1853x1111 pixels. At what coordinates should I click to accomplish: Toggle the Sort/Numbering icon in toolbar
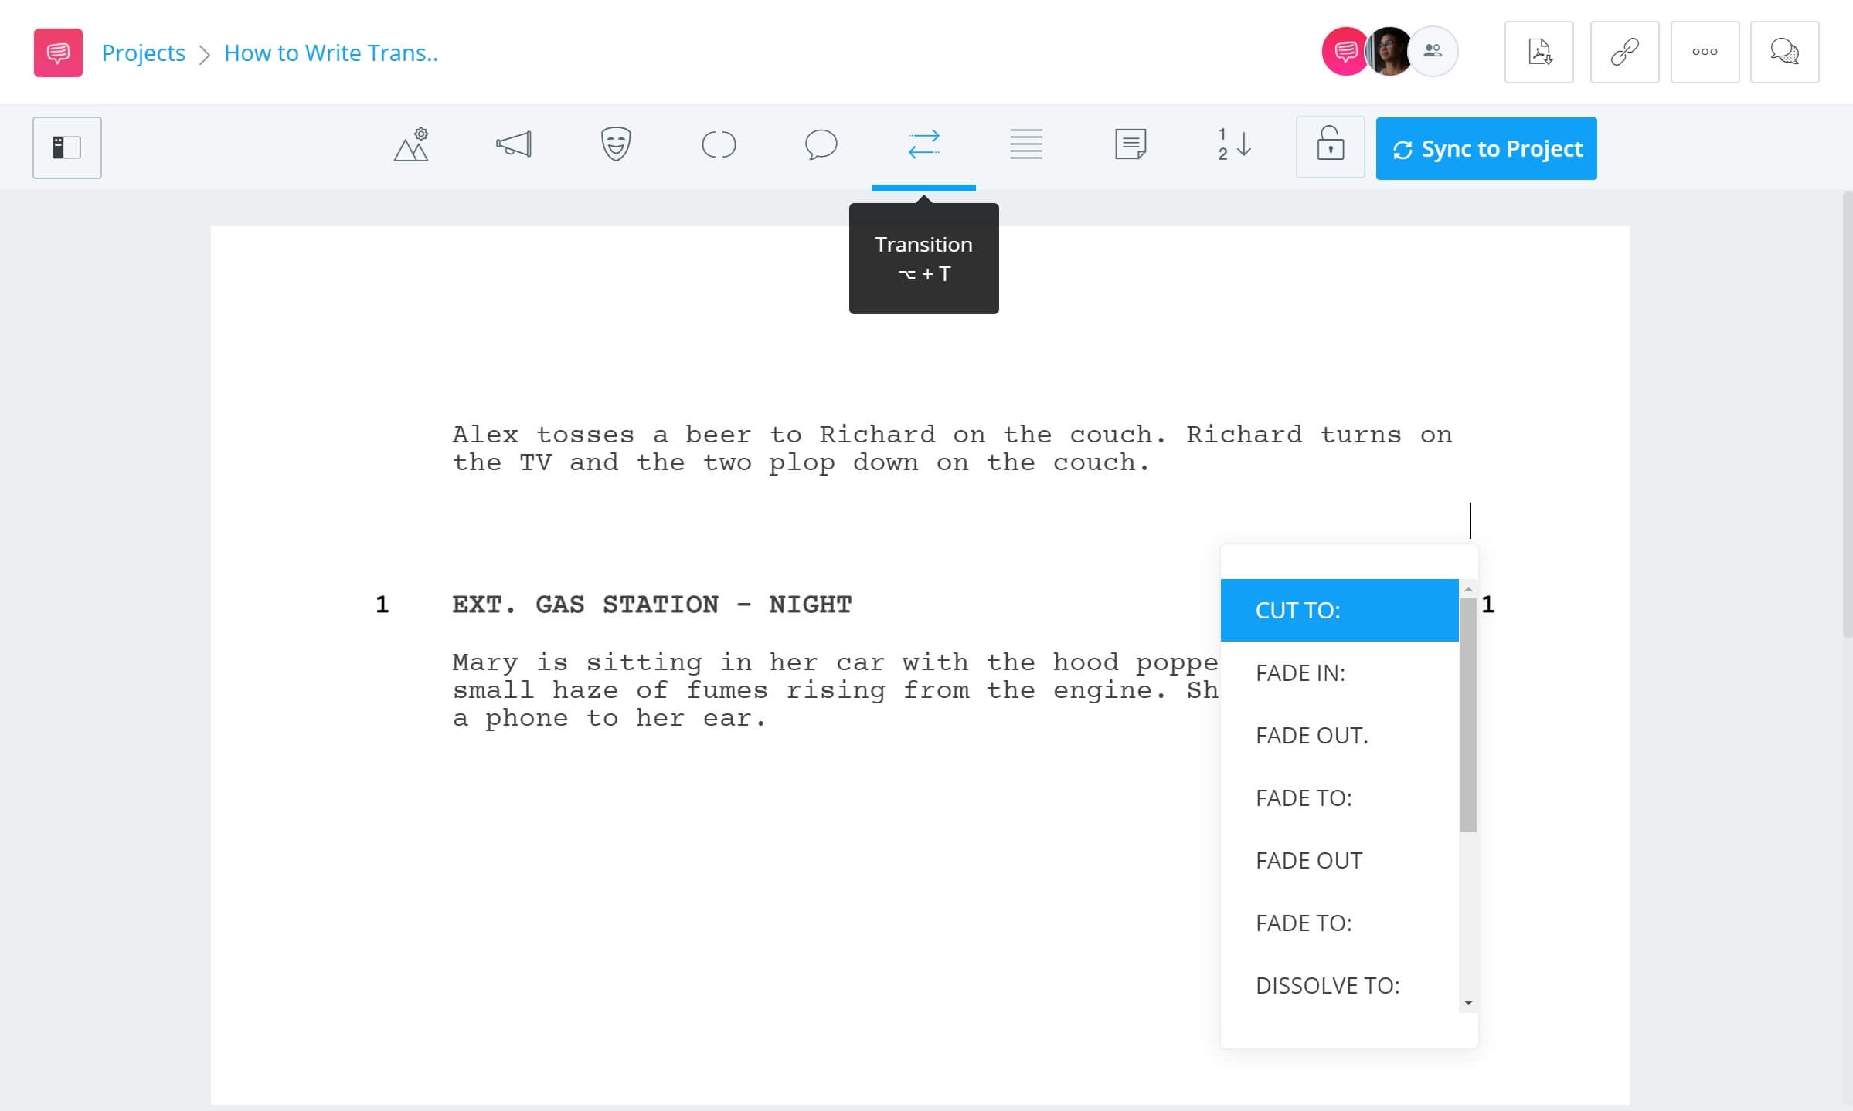point(1231,145)
